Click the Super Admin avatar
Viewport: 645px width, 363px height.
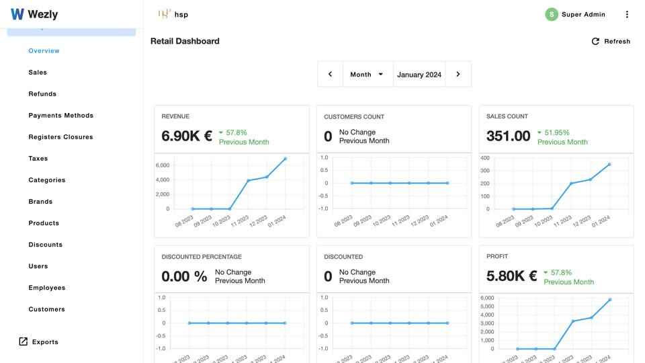click(x=551, y=14)
